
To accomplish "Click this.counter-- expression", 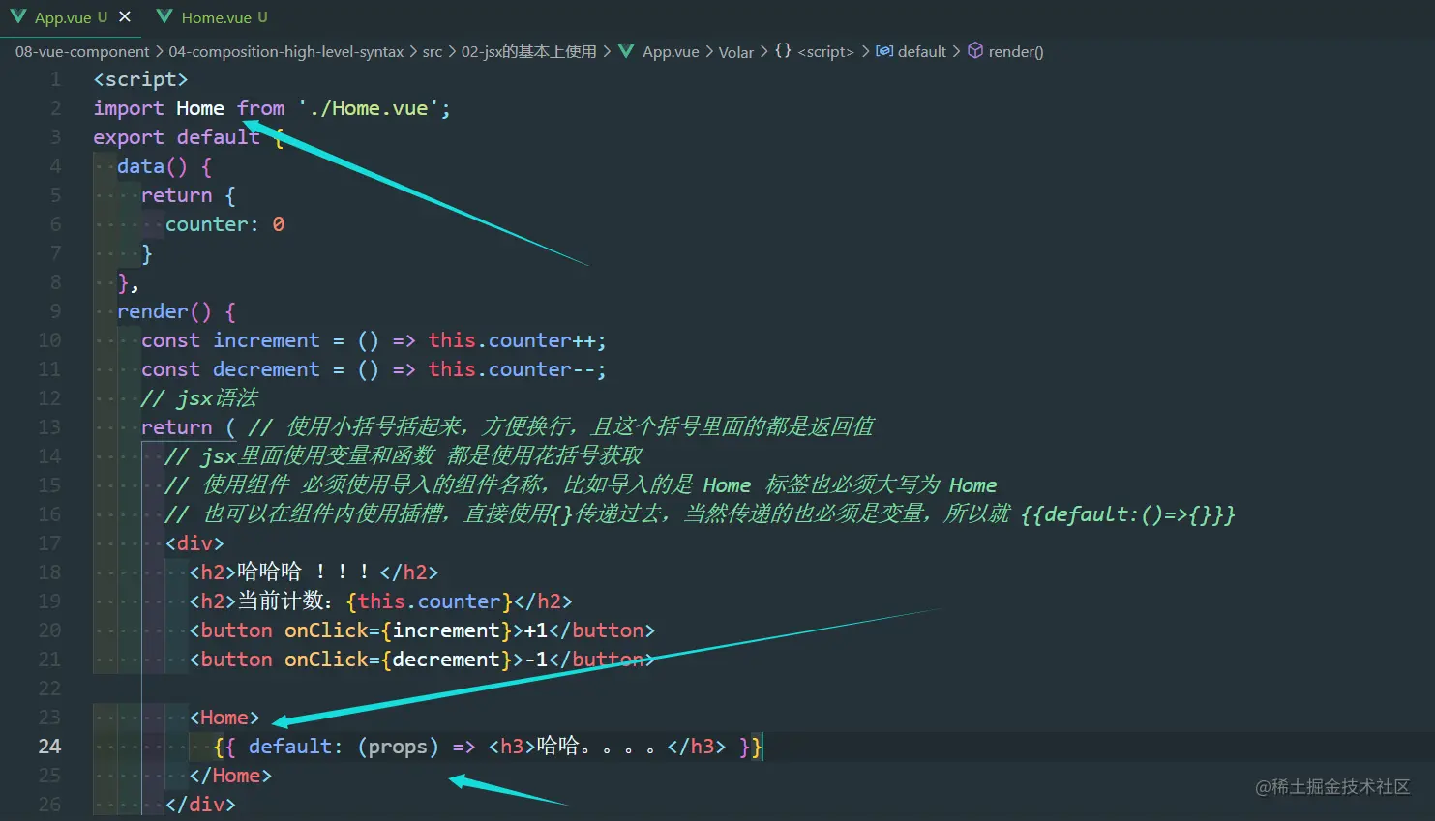I will coord(512,369).
